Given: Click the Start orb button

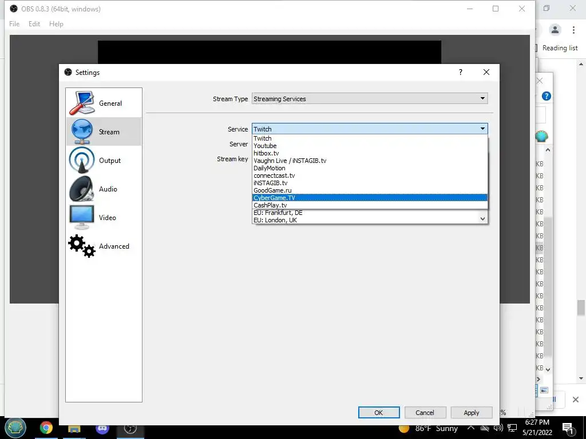Looking at the screenshot, I should coord(15,428).
